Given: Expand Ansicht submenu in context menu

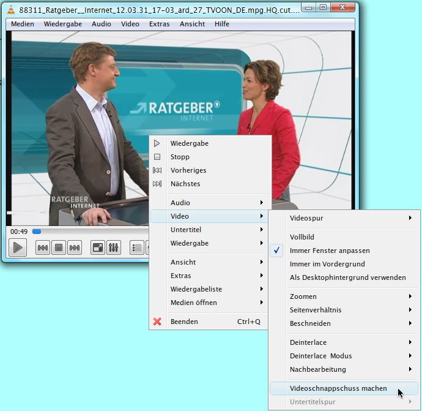Looking at the screenshot, I should point(209,262).
